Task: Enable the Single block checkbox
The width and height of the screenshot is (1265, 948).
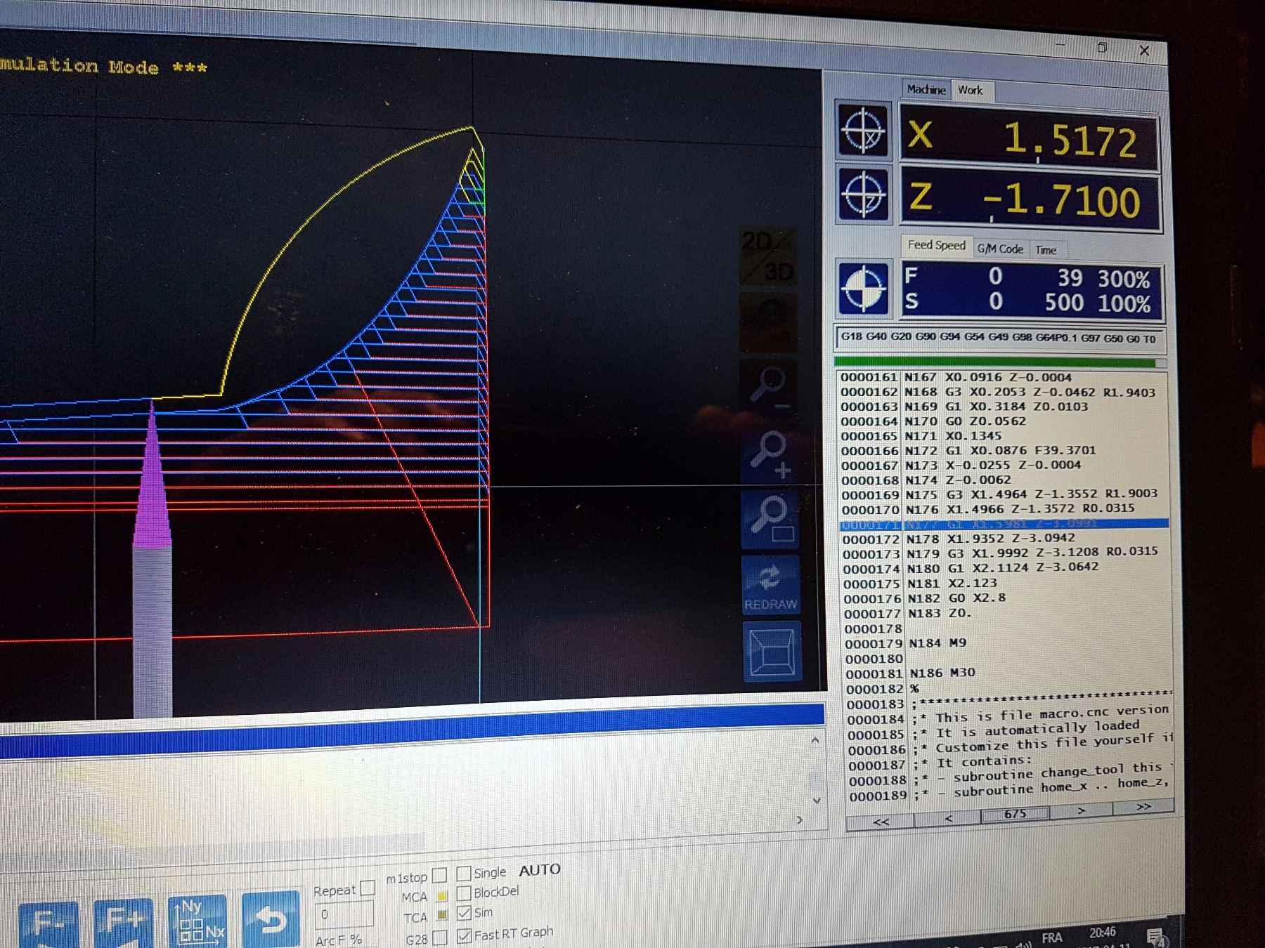Action: pyautogui.click(x=463, y=873)
